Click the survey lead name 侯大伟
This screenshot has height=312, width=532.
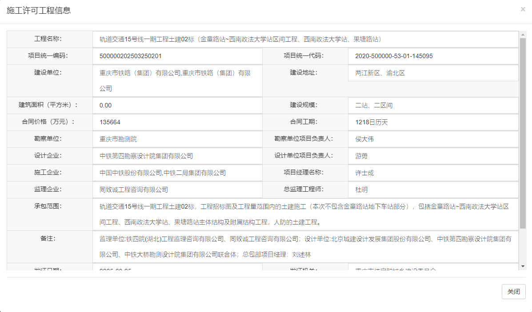click(x=364, y=139)
